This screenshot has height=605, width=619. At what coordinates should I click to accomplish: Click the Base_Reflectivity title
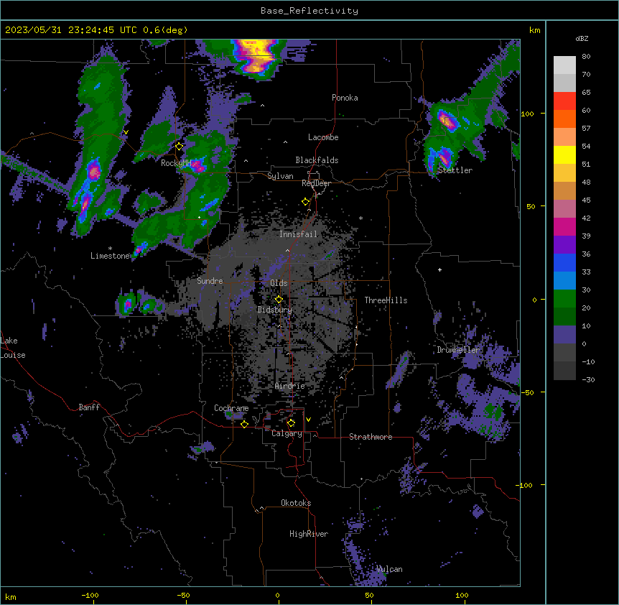point(309,11)
